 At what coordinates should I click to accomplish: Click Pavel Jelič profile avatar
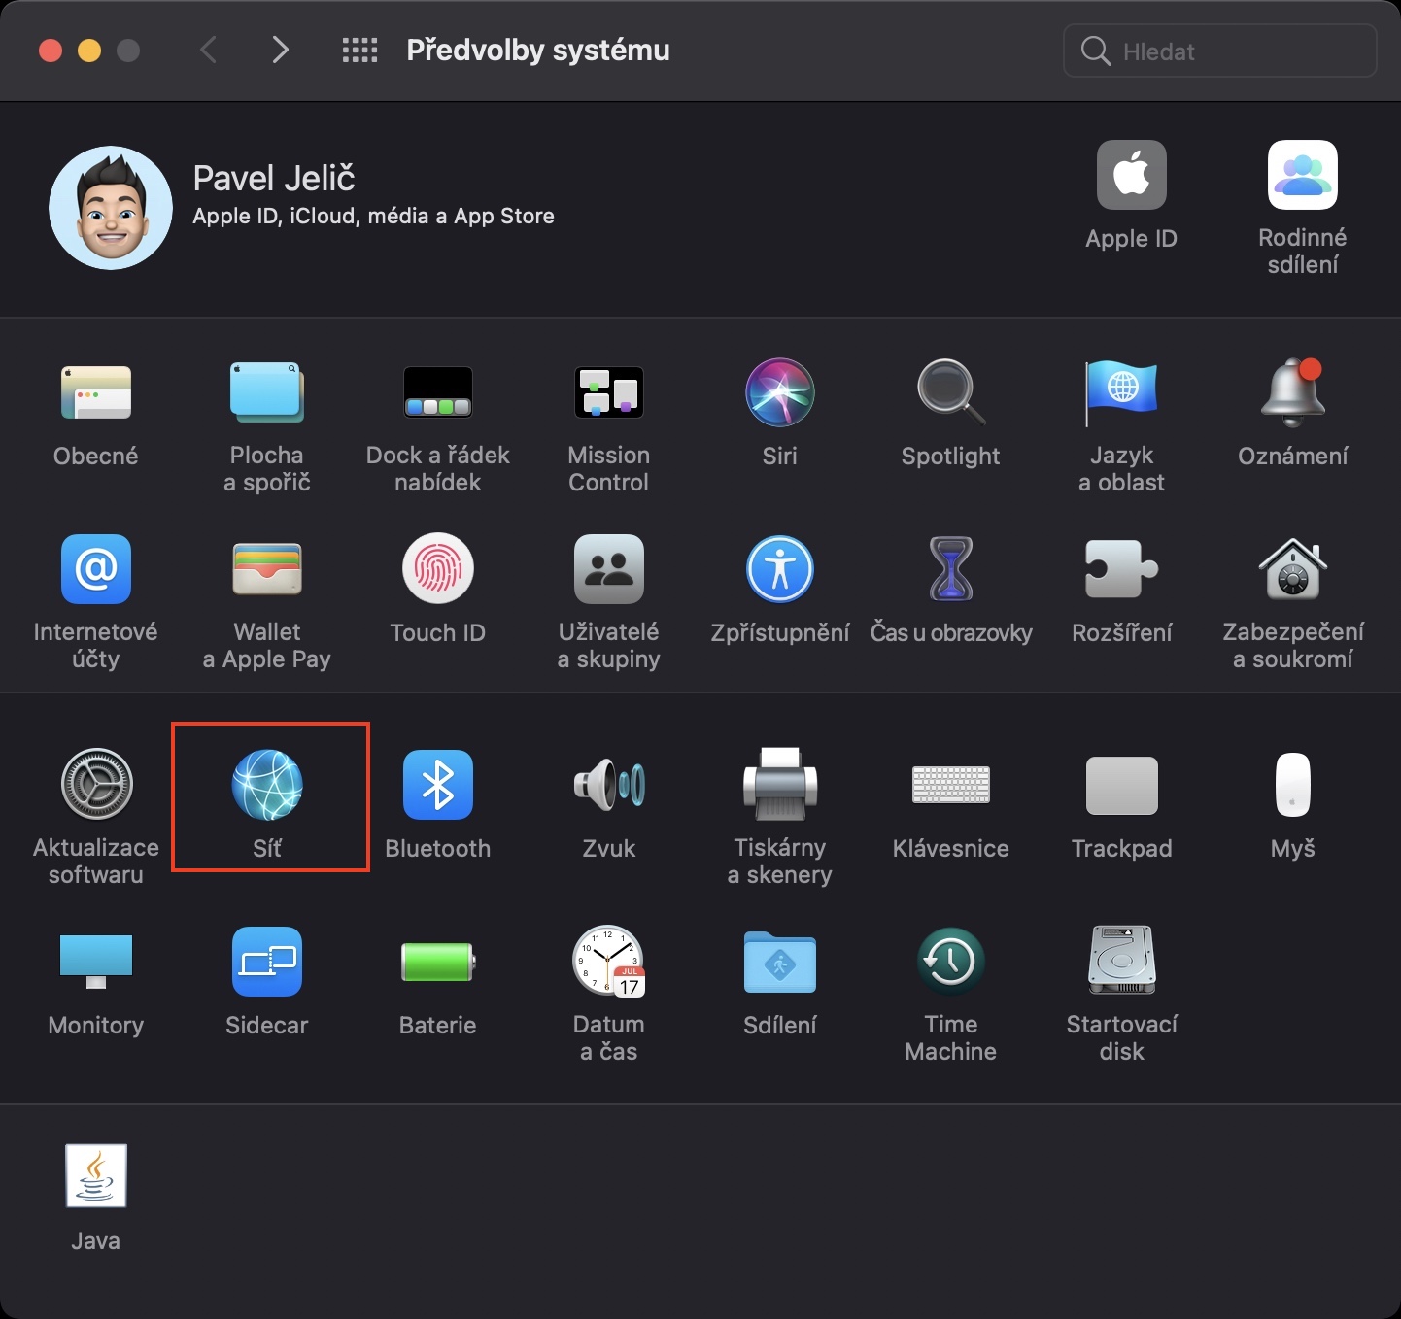(x=111, y=208)
